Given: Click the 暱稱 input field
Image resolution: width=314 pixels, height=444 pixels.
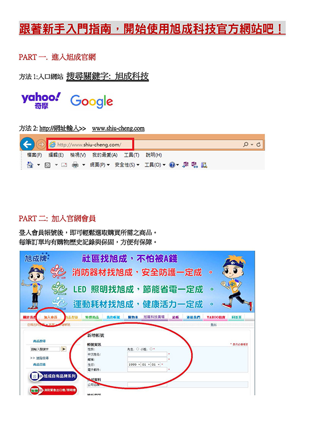Looking at the screenshot, I should point(147,359).
